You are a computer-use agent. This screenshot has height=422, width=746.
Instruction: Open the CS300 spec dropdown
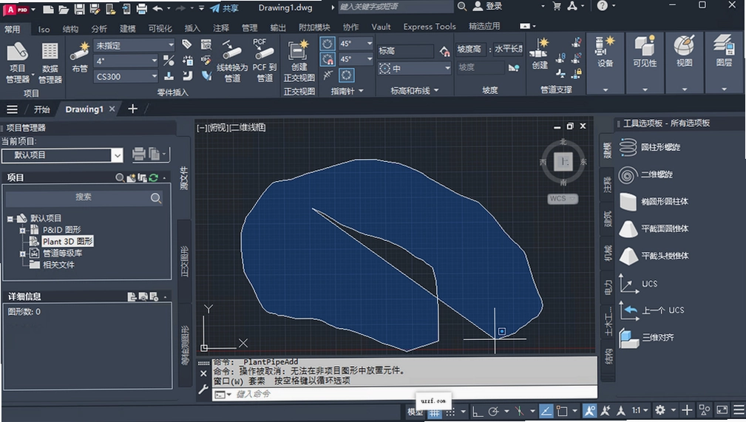[x=126, y=77]
